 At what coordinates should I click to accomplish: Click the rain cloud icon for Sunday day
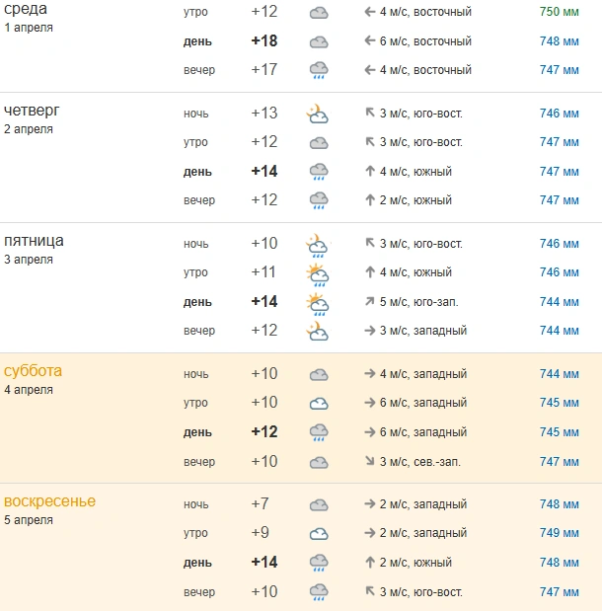(319, 563)
